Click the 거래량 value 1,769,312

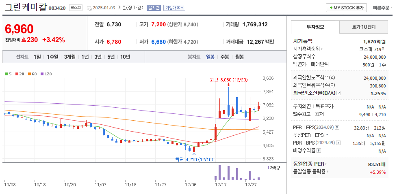click(x=255, y=24)
